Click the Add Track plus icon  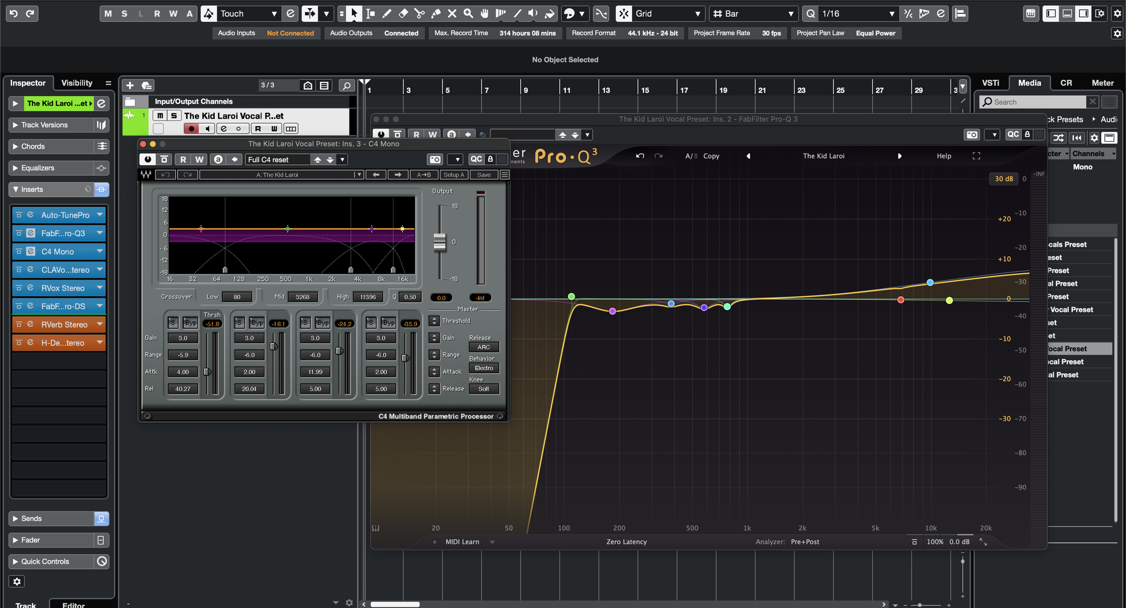[130, 86]
